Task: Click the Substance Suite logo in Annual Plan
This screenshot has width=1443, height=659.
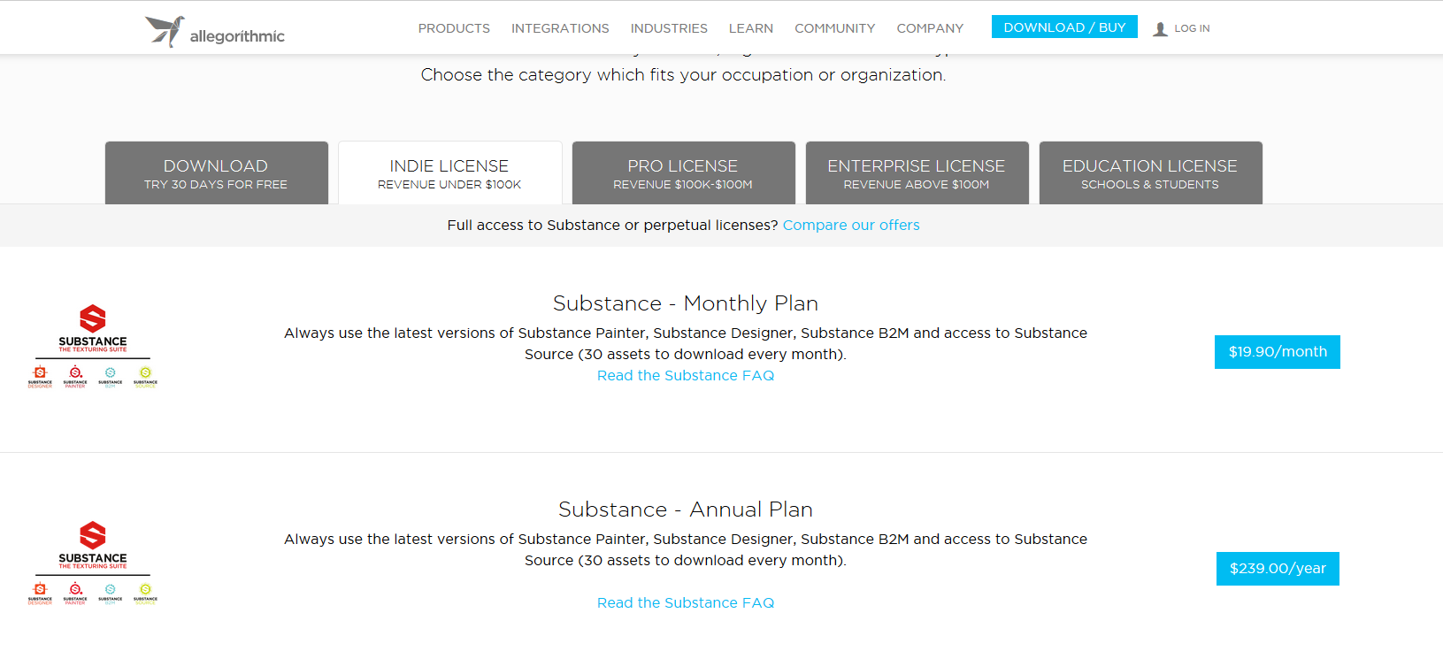Action: [93, 546]
